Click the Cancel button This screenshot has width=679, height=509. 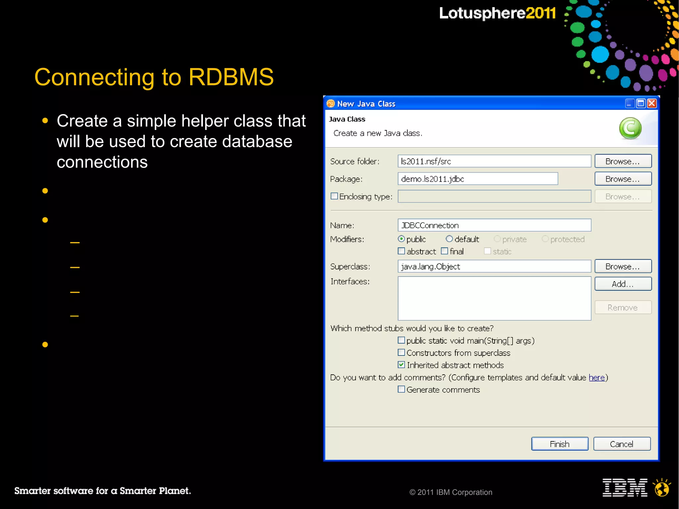pyautogui.click(x=622, y=444)
